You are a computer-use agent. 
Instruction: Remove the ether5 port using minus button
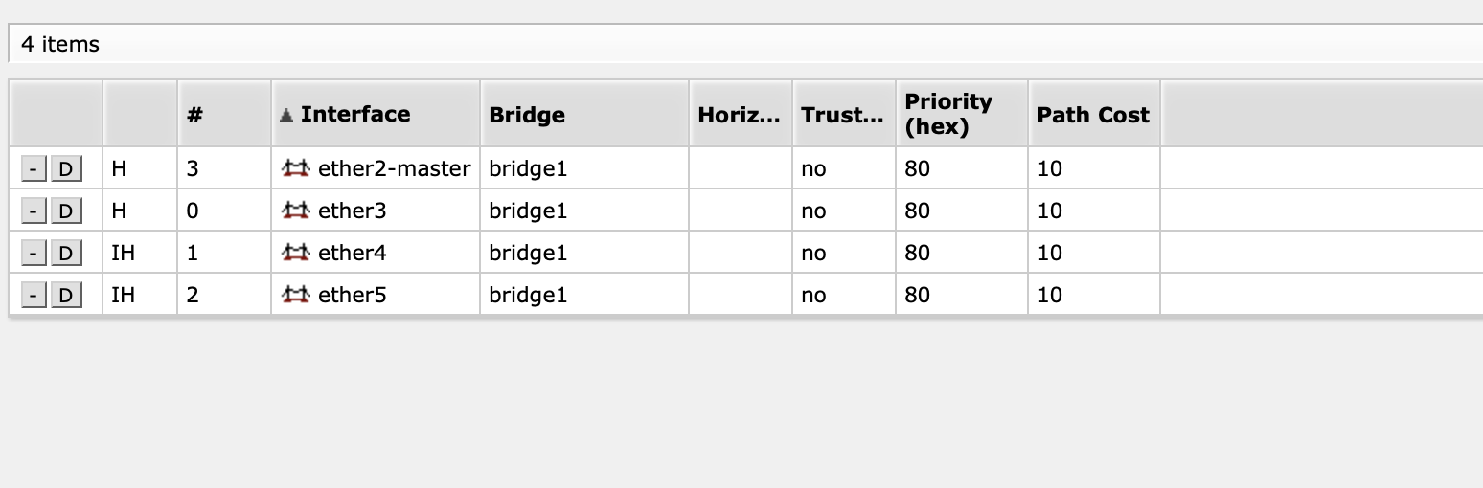pos(34,296)
